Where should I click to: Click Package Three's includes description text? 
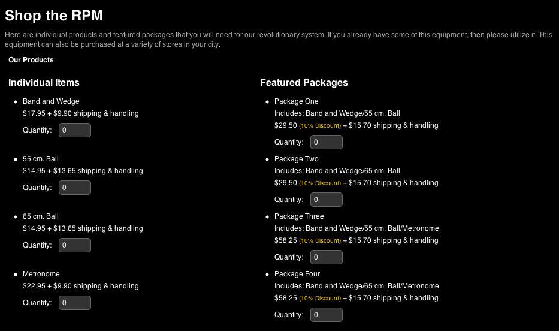tap(356, 228)
